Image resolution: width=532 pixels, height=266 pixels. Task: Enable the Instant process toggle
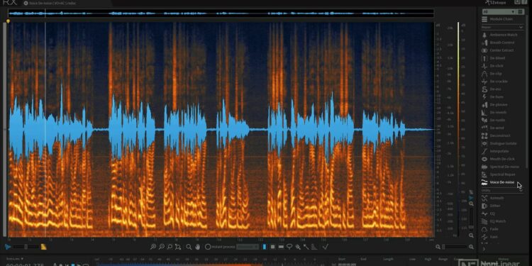[208, 247]
